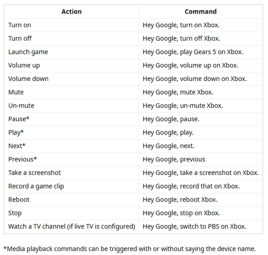Select the 'Reboot' action cell

pos(71,200)
